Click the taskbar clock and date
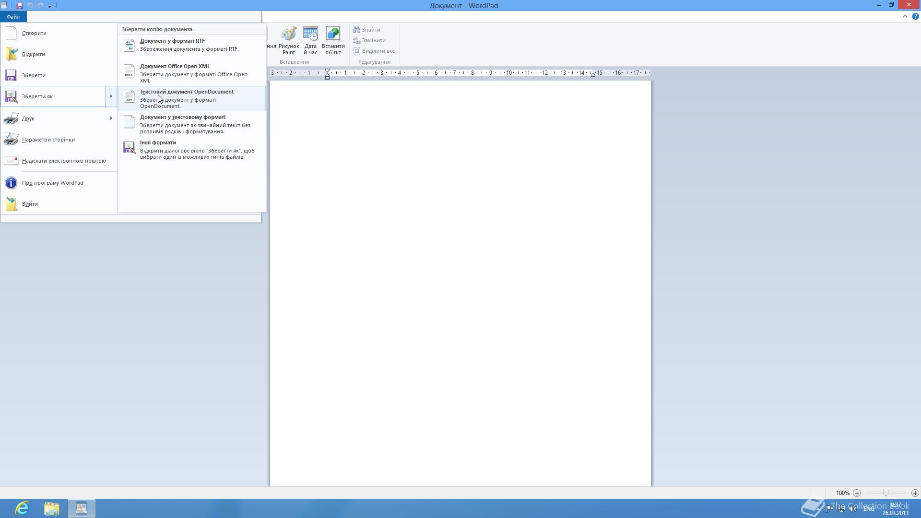 point(895,509)
